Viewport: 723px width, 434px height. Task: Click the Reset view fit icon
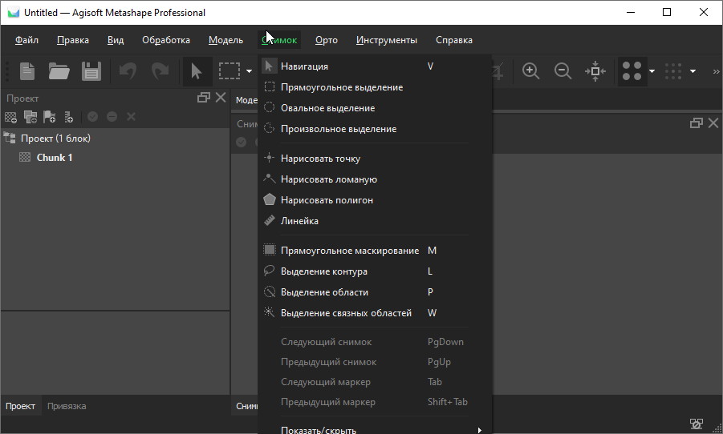595,71
